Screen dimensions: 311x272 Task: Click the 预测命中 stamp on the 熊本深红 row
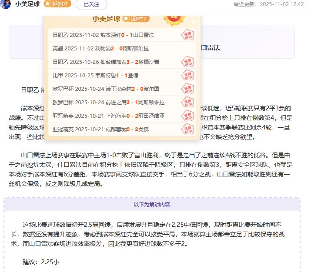pos(187,35)
